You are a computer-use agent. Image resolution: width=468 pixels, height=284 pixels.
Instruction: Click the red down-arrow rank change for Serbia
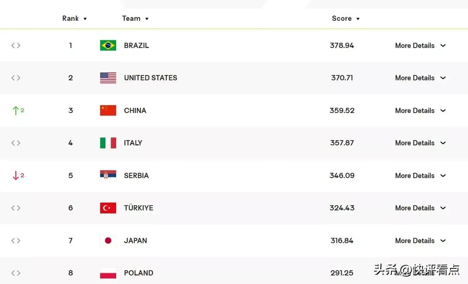[18, 175]
